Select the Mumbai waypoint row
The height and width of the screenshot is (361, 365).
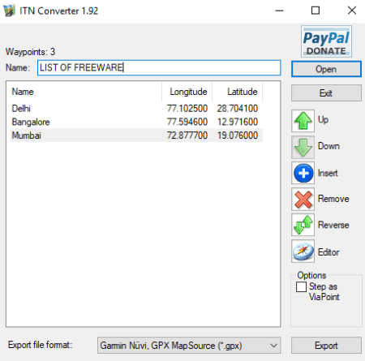click(x=136, y=135)
